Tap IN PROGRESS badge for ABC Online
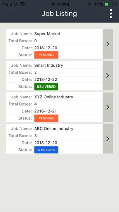This screenshot has height=212, width=119. [46, 150]
